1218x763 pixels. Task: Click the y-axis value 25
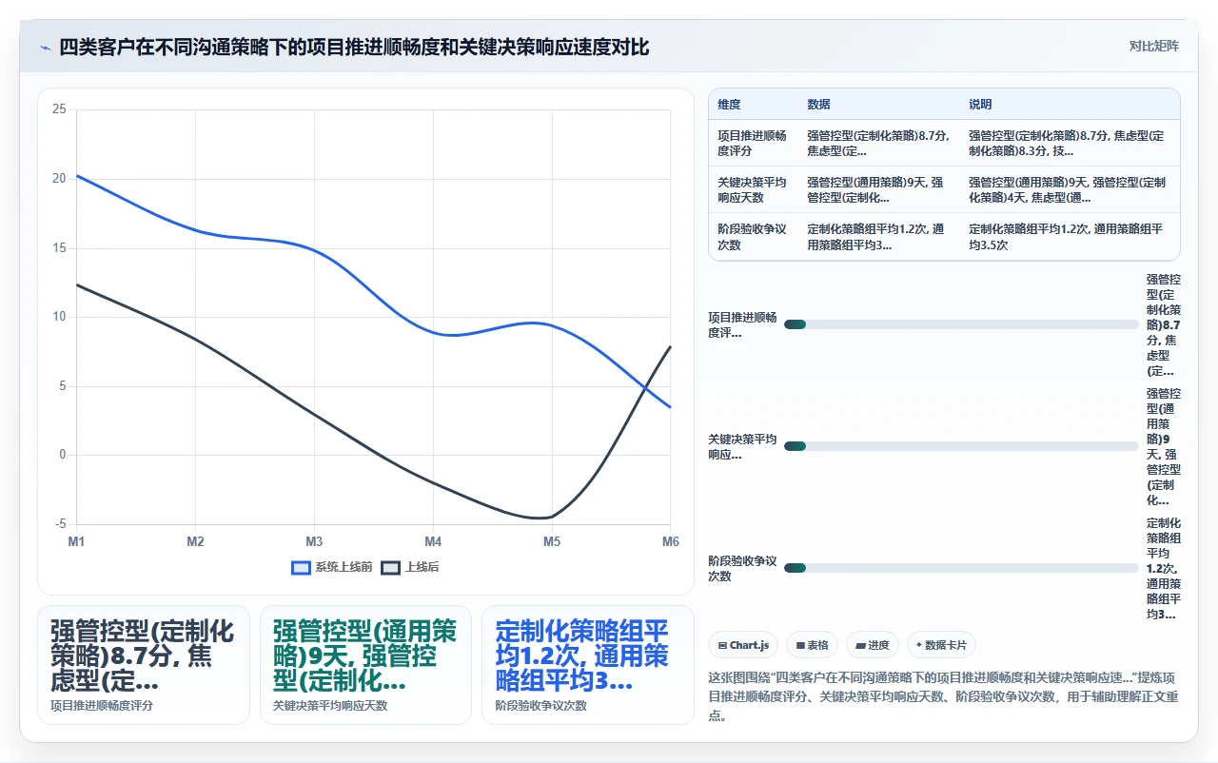pos(59,109)
